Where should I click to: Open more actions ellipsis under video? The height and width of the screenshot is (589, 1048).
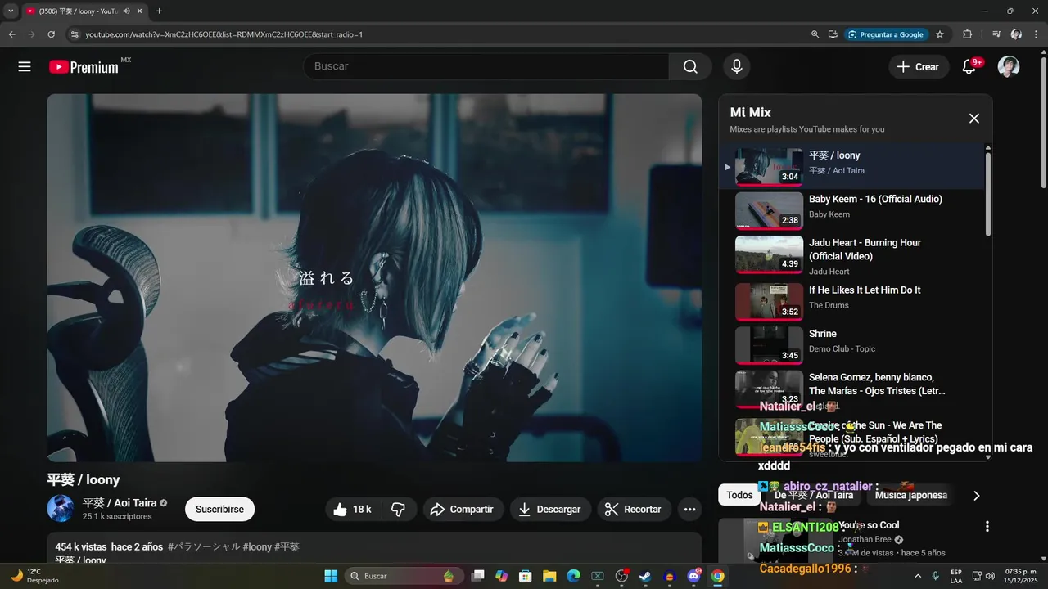689,510
